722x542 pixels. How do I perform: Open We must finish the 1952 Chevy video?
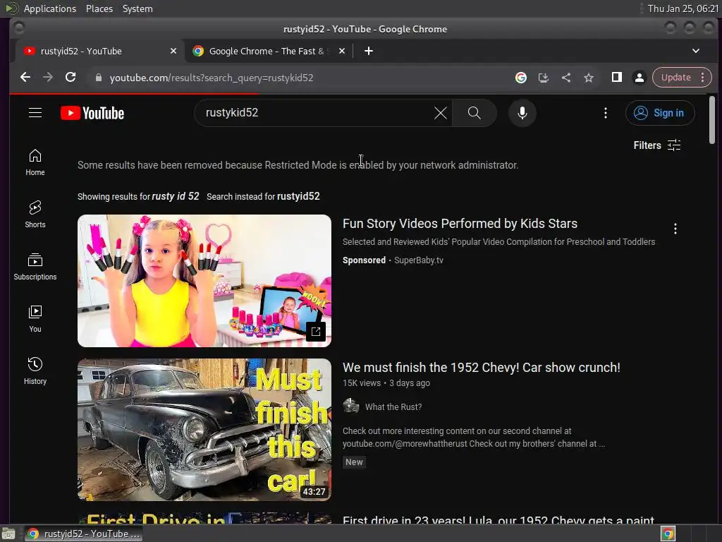pos(481,367)
